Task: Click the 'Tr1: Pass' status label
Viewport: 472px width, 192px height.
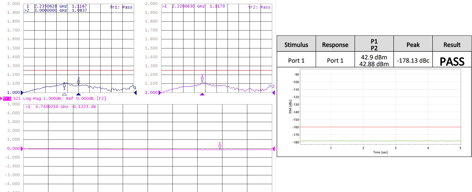Action: pyautogui.click(x=121, y=7)
